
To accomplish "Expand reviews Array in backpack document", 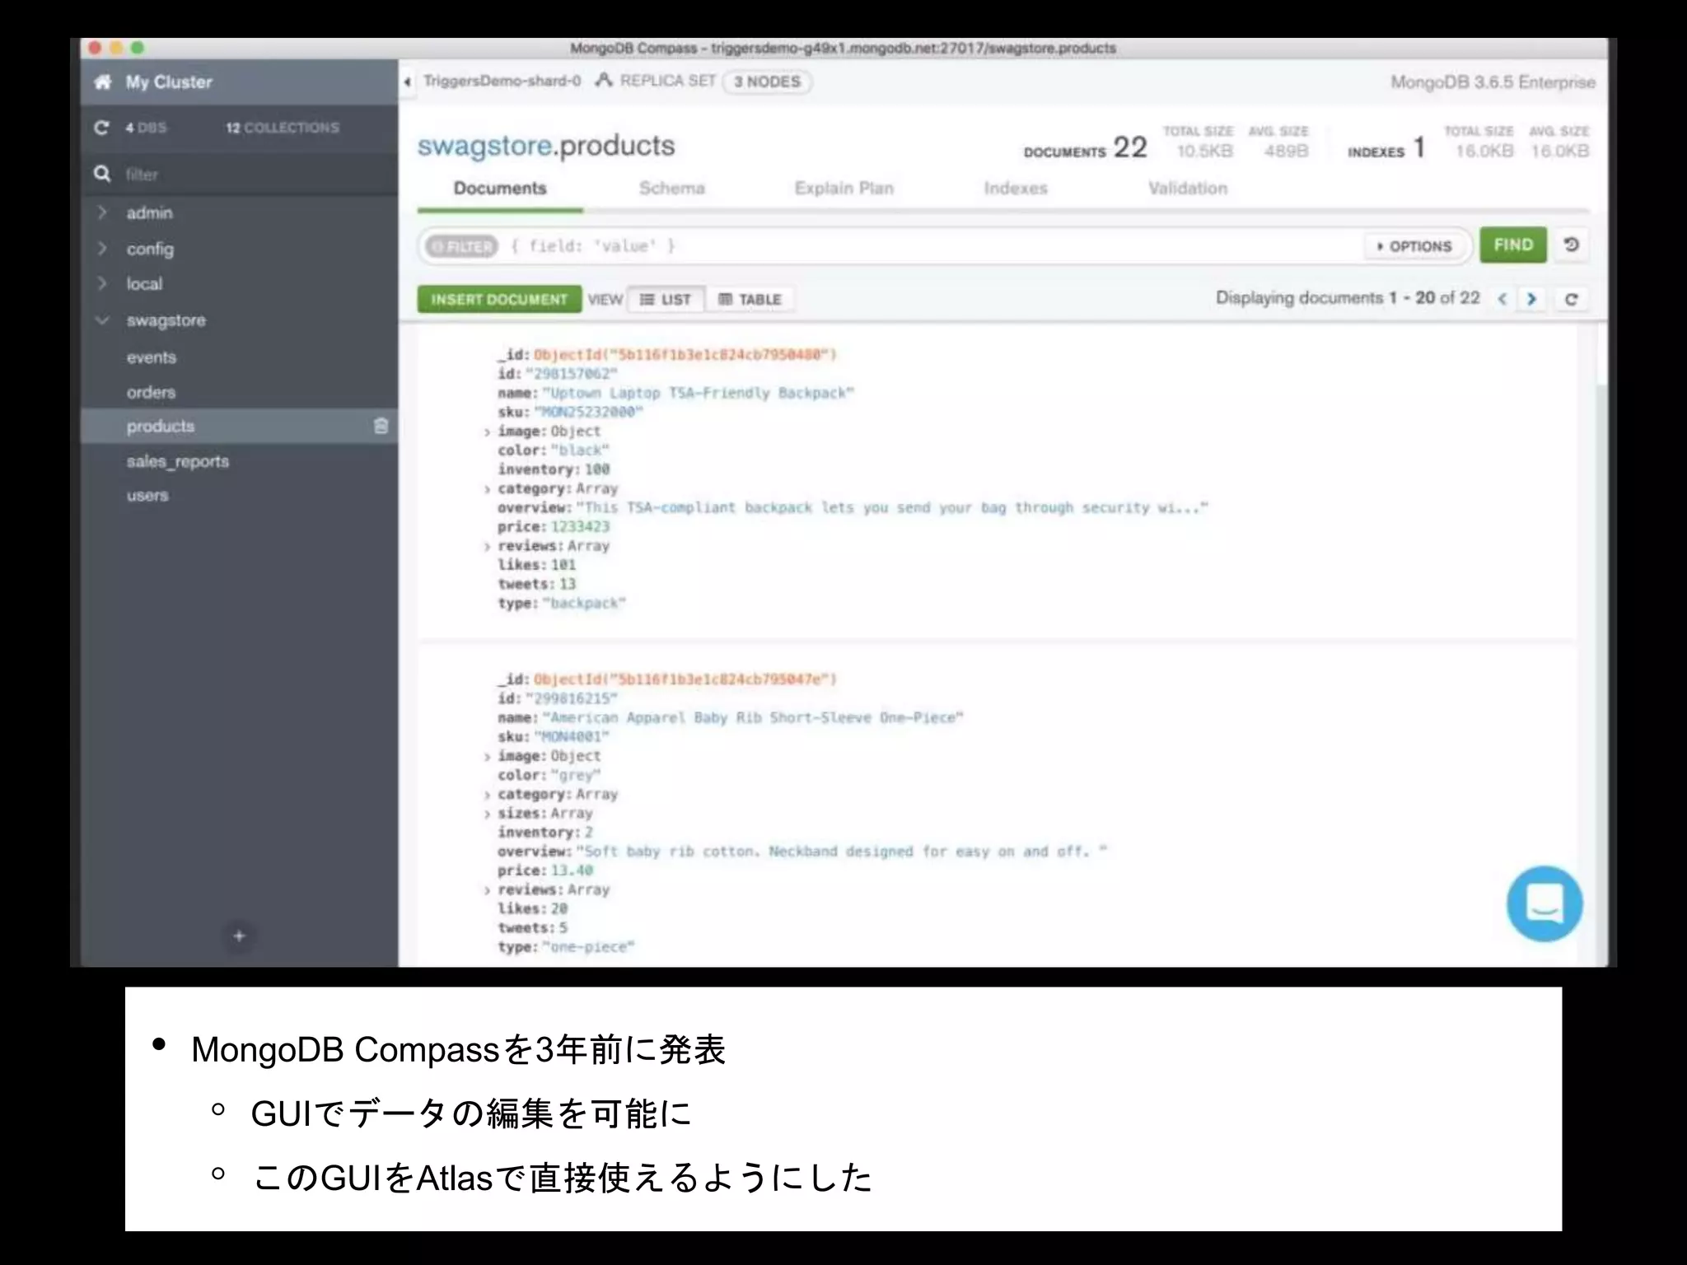I will point(487,546).
